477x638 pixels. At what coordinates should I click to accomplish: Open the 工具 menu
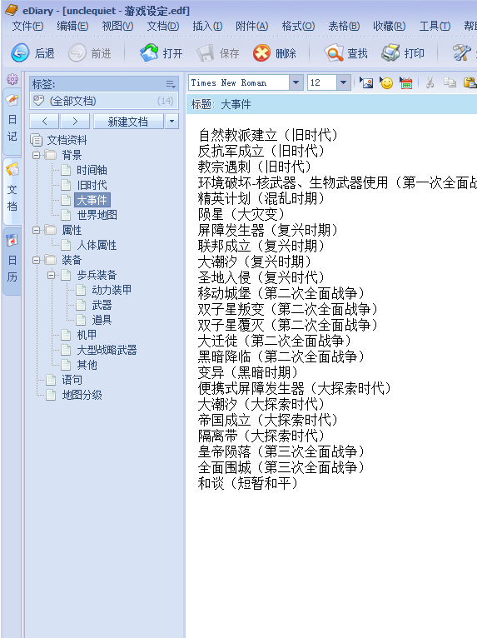(435, 26)
